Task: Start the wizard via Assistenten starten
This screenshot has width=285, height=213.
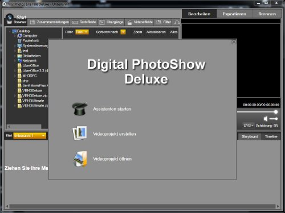Action: (112, 109)
